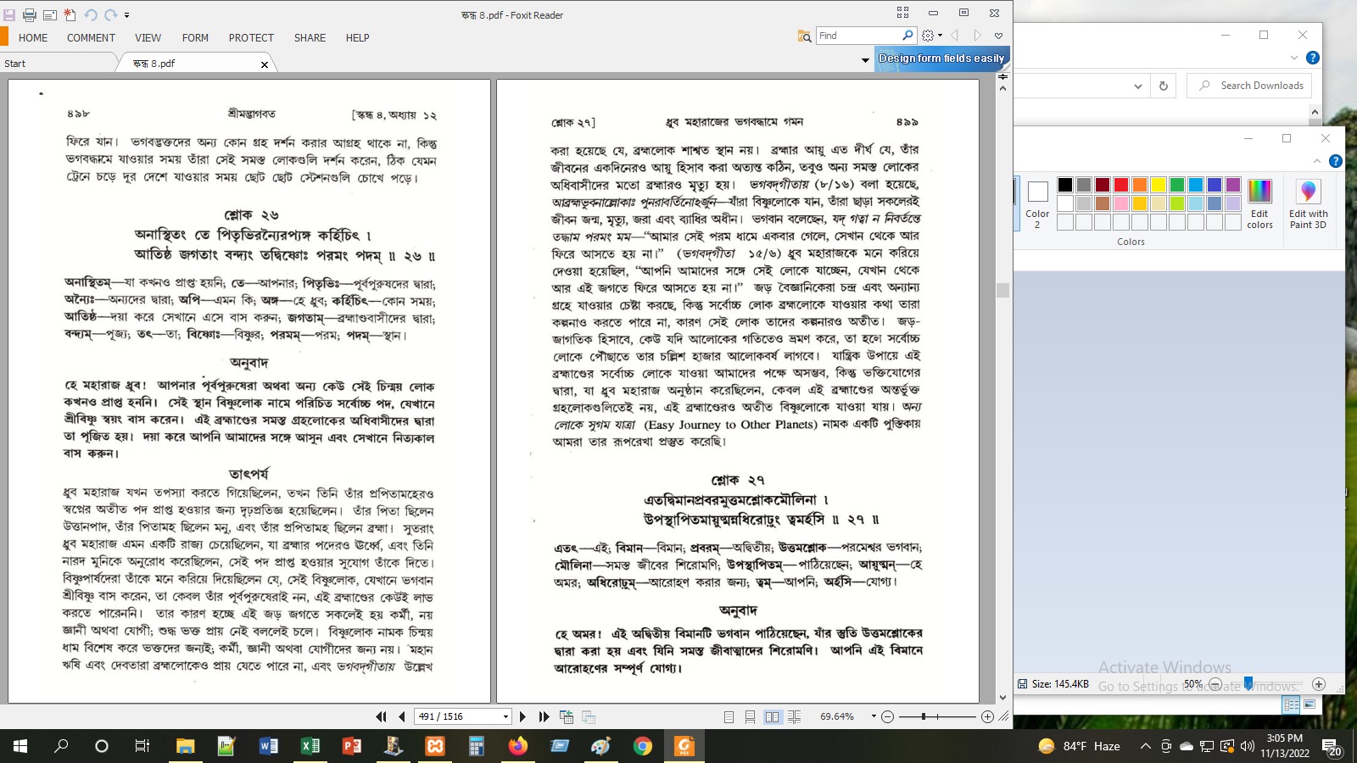
Task: Click the Foxit zoom slider handle
Action: [924, 717]
